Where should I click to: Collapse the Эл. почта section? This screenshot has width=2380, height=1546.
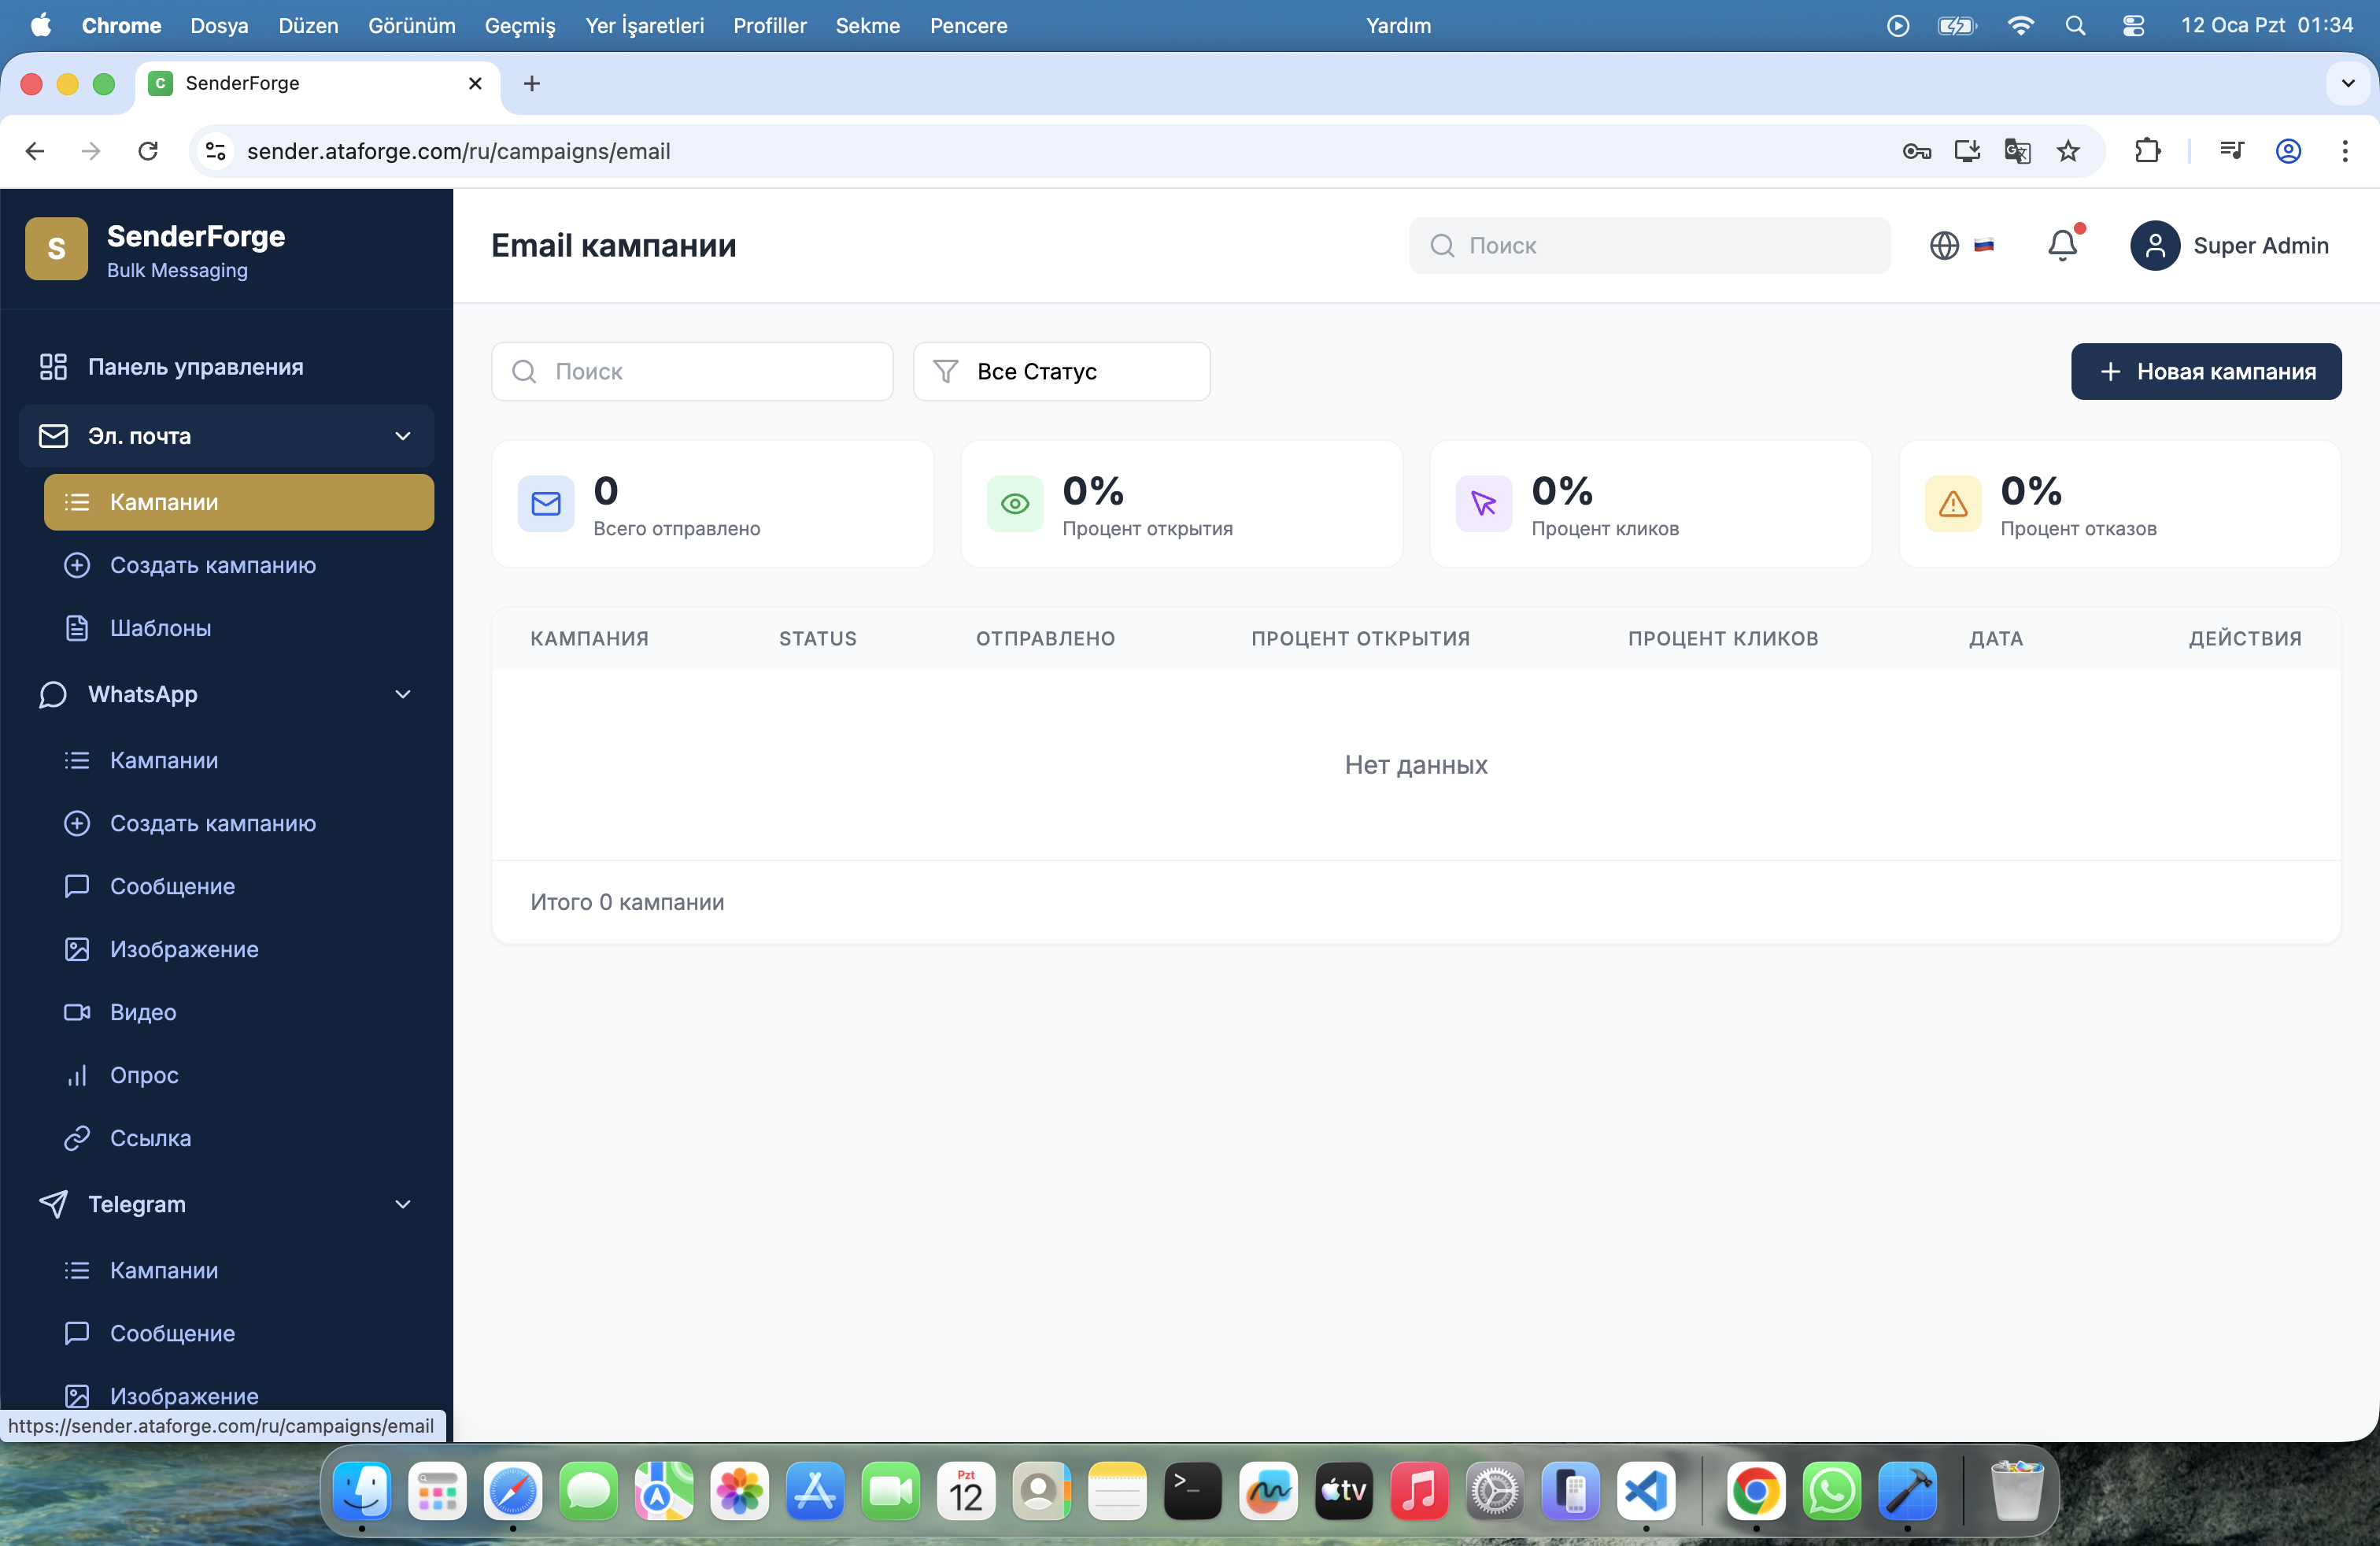[x=402, y=436]
